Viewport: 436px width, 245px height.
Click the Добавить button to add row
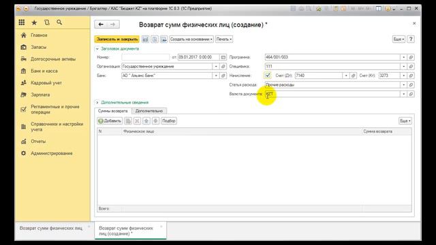click(x=110, y=121)
